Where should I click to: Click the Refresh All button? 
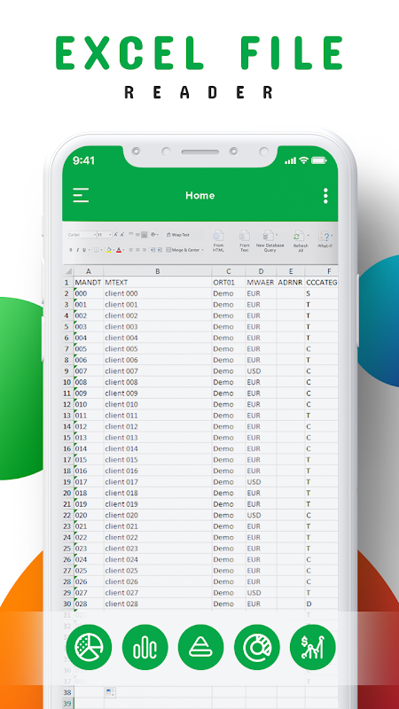(x=301, y=240)
